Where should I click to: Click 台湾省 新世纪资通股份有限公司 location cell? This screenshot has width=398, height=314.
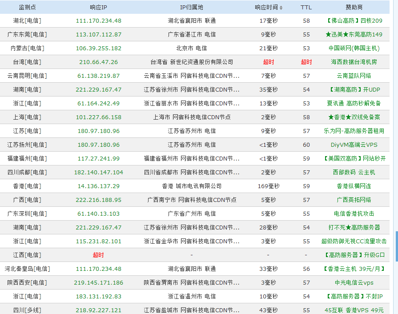(192, 62)
